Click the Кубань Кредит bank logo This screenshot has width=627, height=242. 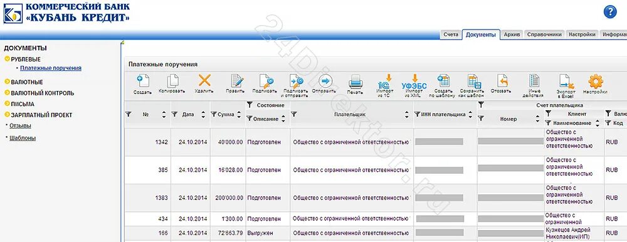pyautogui.click(x=66, y=13)
